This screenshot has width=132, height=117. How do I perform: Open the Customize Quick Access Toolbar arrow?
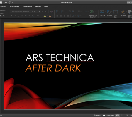(13, 3)
